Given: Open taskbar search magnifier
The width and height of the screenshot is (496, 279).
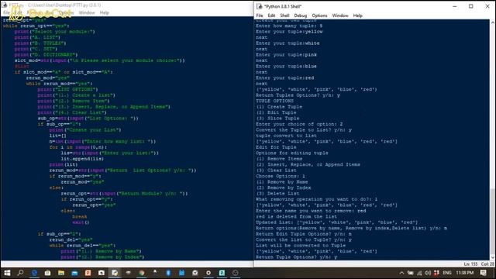Looking at the screenshot, I should pos(21,273).
